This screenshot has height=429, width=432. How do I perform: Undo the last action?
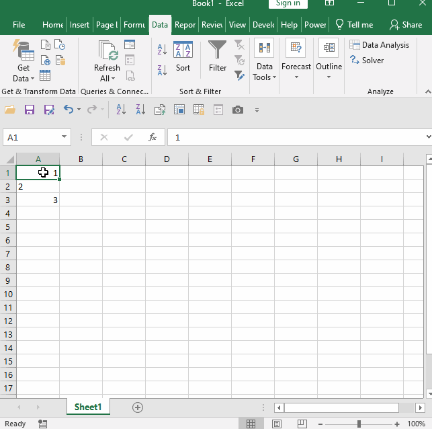click(x=69, y=110)
